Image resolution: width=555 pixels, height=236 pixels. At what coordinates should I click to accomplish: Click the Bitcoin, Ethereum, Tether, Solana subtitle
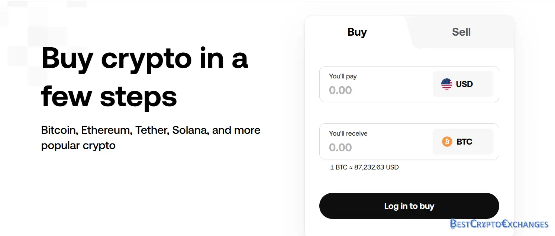point(151,138)
